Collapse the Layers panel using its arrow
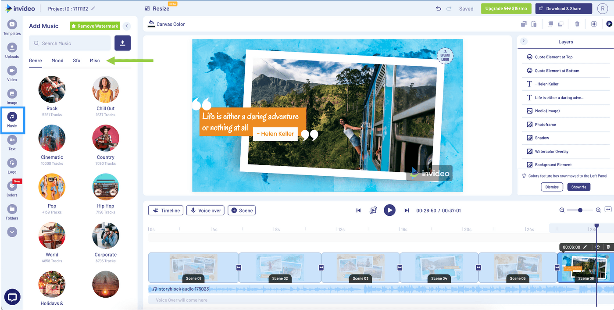The width and height of the screenshot is (614, 310). [523, 41]
